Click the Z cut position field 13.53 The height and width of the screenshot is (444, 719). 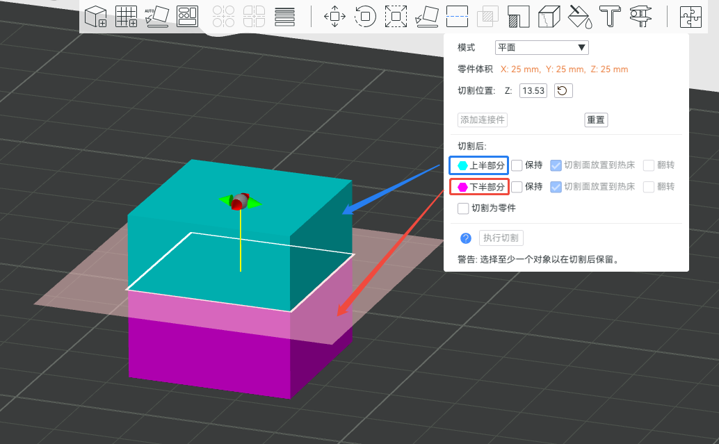(533, 91)
